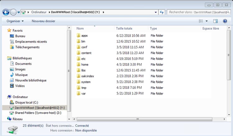
Task: Expand the arrow after Ordinateur in address bar
Action: click(x=49, y=12)
